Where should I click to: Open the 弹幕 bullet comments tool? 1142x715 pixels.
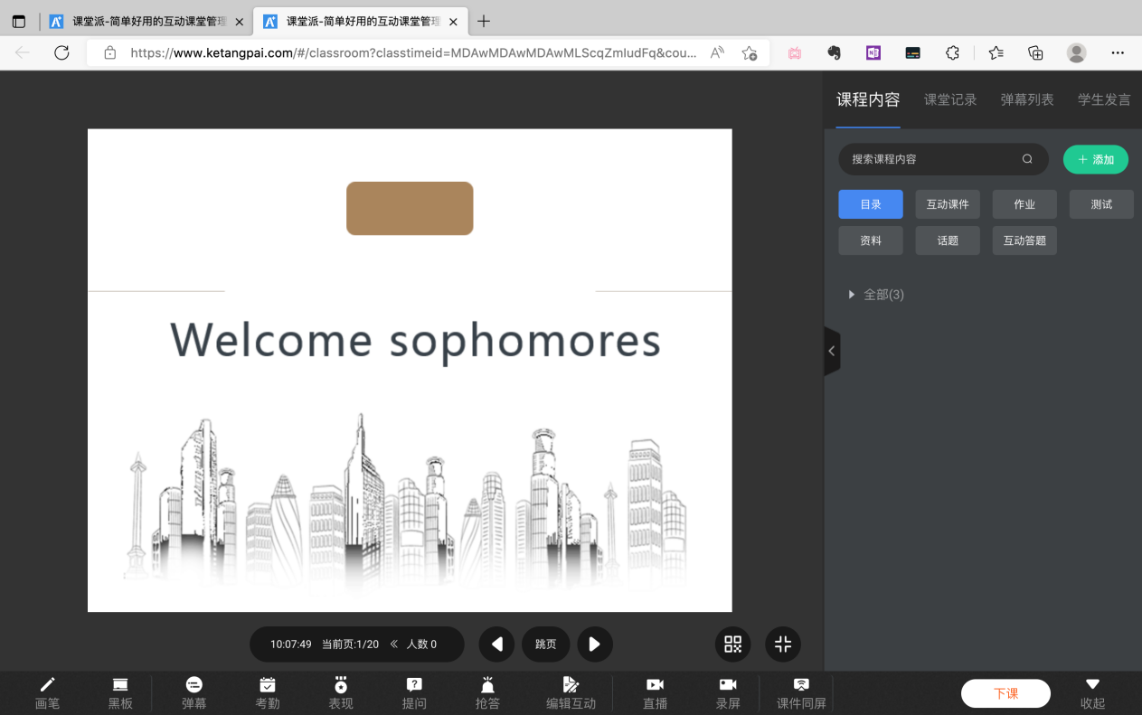point(193,692)
